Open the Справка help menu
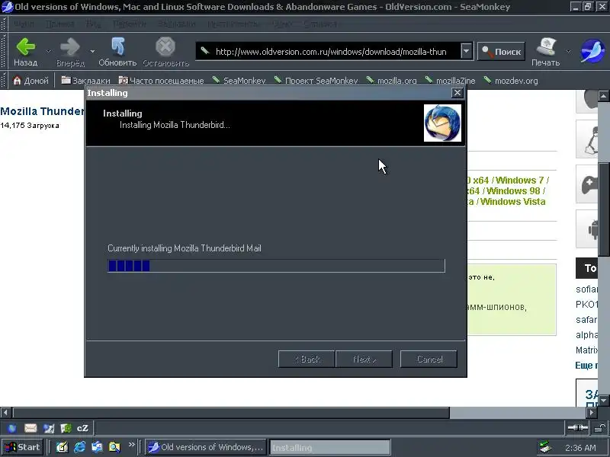The width and height of the screenshot is (610, 457). tap(319, 24)
